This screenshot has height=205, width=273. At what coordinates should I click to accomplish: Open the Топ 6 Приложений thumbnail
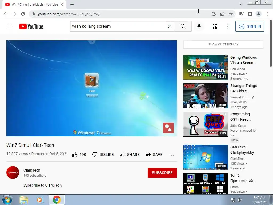(206, 184)
